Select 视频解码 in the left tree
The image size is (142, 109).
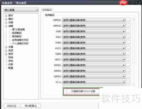point(17,33)
